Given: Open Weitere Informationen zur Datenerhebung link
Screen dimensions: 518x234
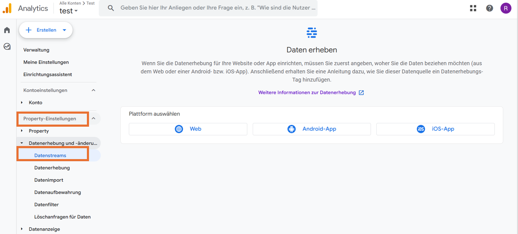Looking at the screenshot, I should point(311,93).
